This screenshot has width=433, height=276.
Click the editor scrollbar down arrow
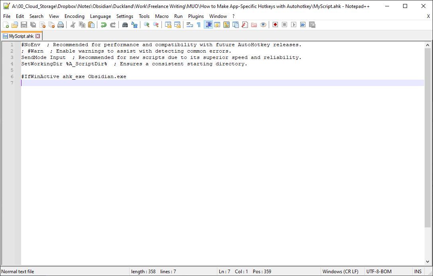(428, 262)
